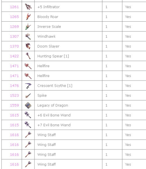Open item ID link 1261

14,7
